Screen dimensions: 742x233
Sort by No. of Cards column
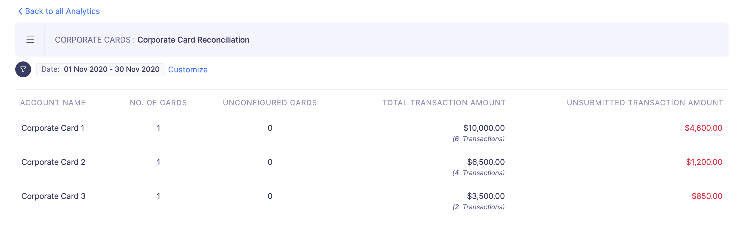coord(158,103)
